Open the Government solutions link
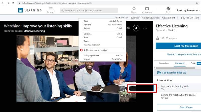The width and height of the screenshot is (201, 112). [168, 18]
